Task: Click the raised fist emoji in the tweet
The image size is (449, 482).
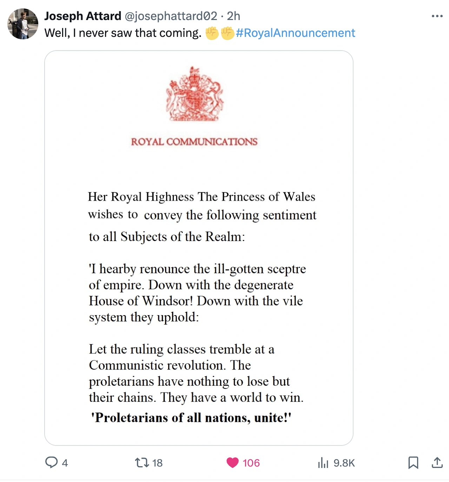Action: (212, 33)
